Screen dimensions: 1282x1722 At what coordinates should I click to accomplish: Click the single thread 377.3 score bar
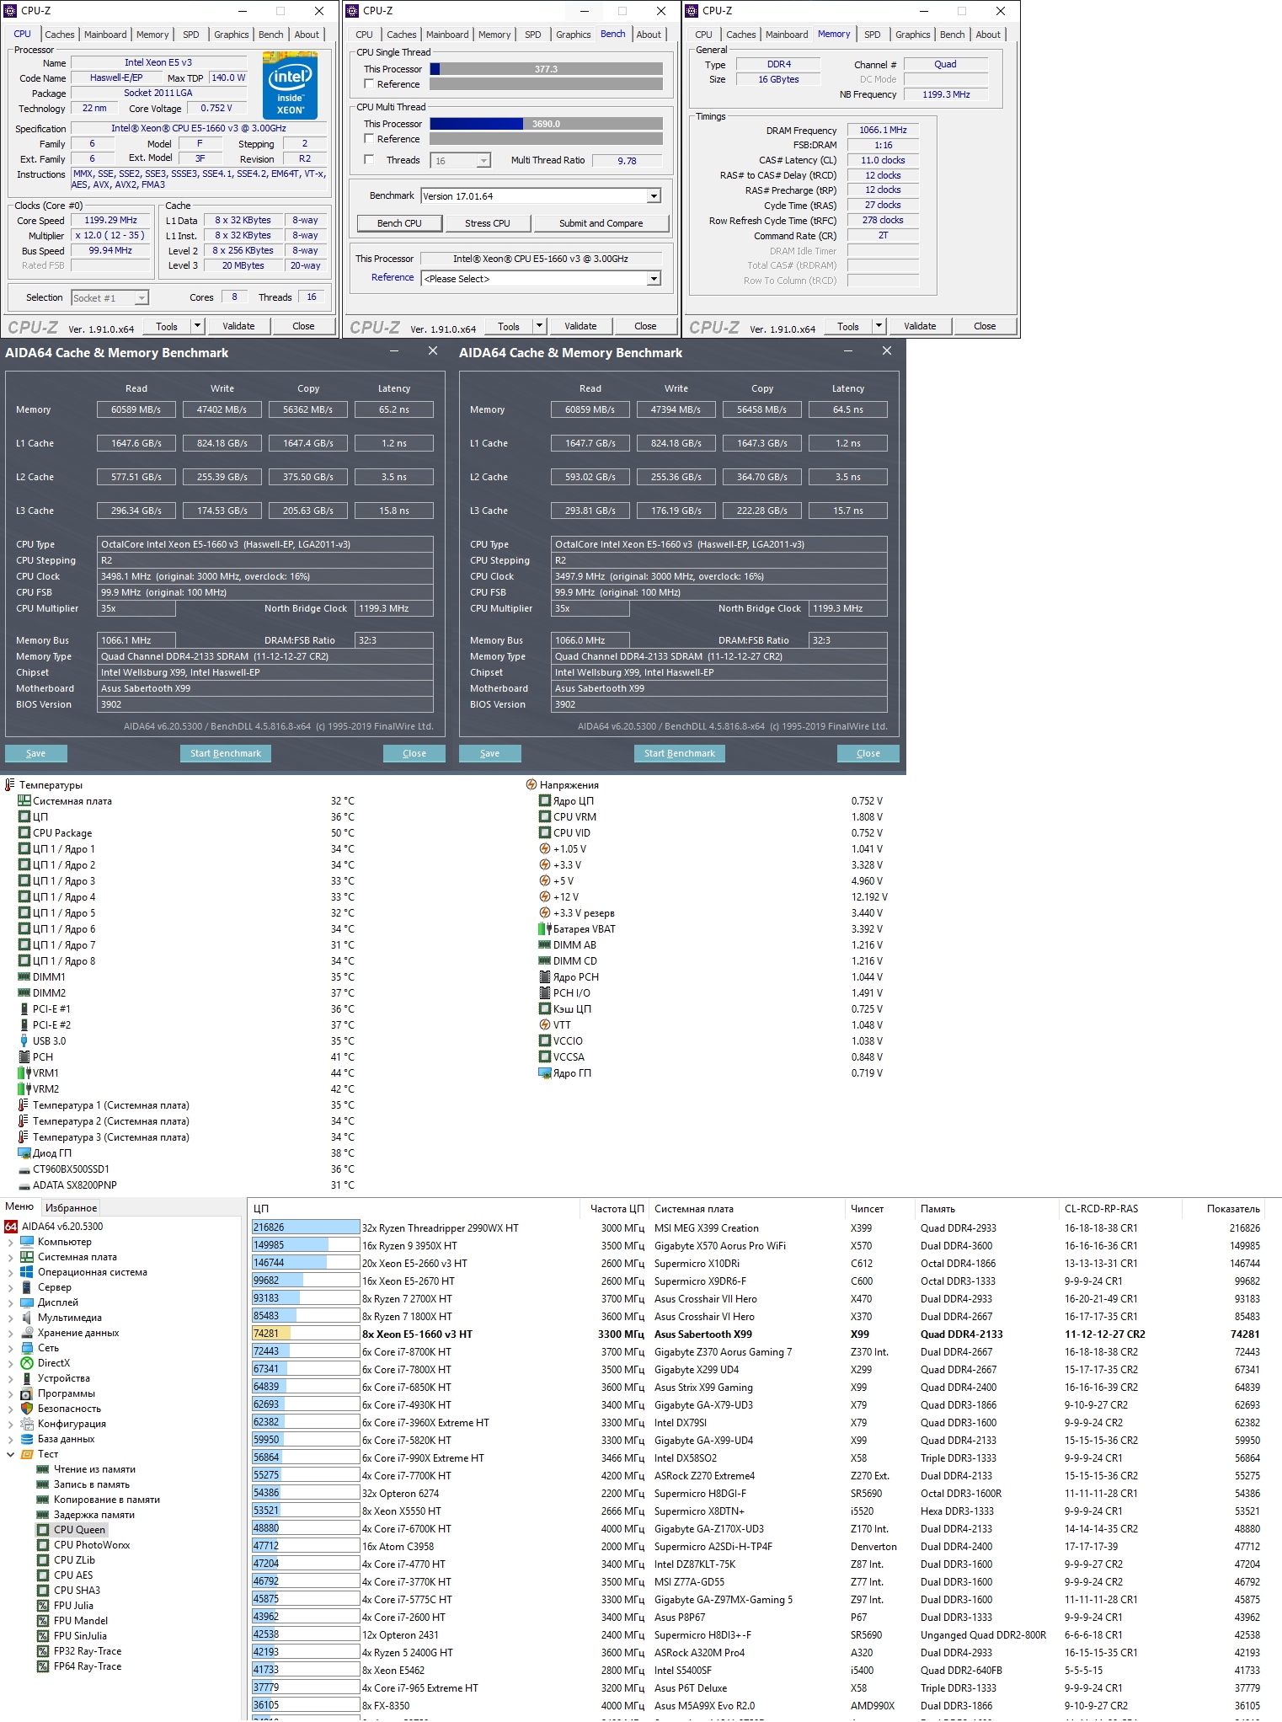(x=547, y=69)
